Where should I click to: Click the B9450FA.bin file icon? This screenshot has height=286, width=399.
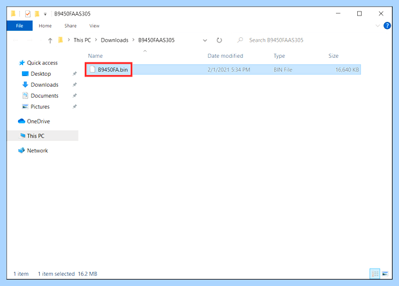pos(93,69)
